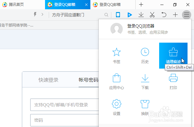Switch to the inactive 登录QQ邮箱 tab
This screenshot has width=194, height=127.
(x=113, y=5)
